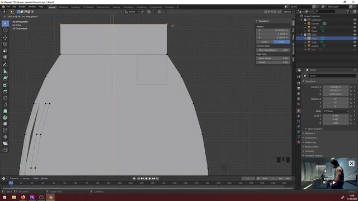Select the Move tool
Screen dimensions: 358x201
[x=5, y=37]
